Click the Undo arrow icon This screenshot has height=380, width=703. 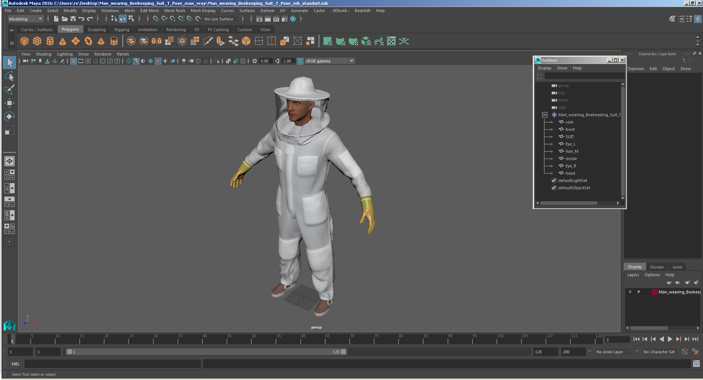pyautogui.click(x=81, y=19)
